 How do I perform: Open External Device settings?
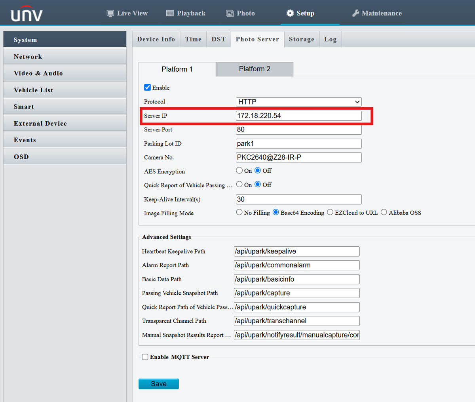click(x=65, y=123)
